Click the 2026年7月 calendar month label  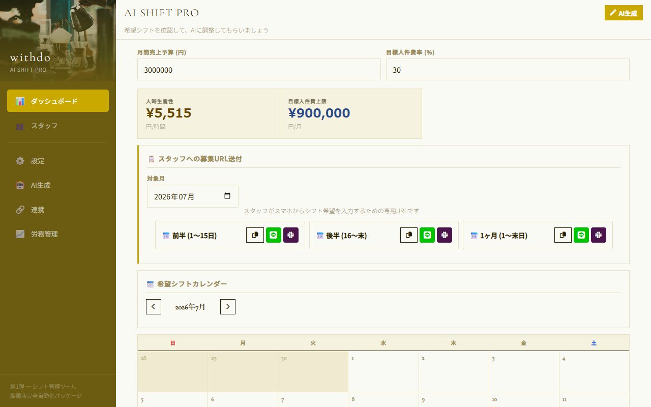click(190, 307)
